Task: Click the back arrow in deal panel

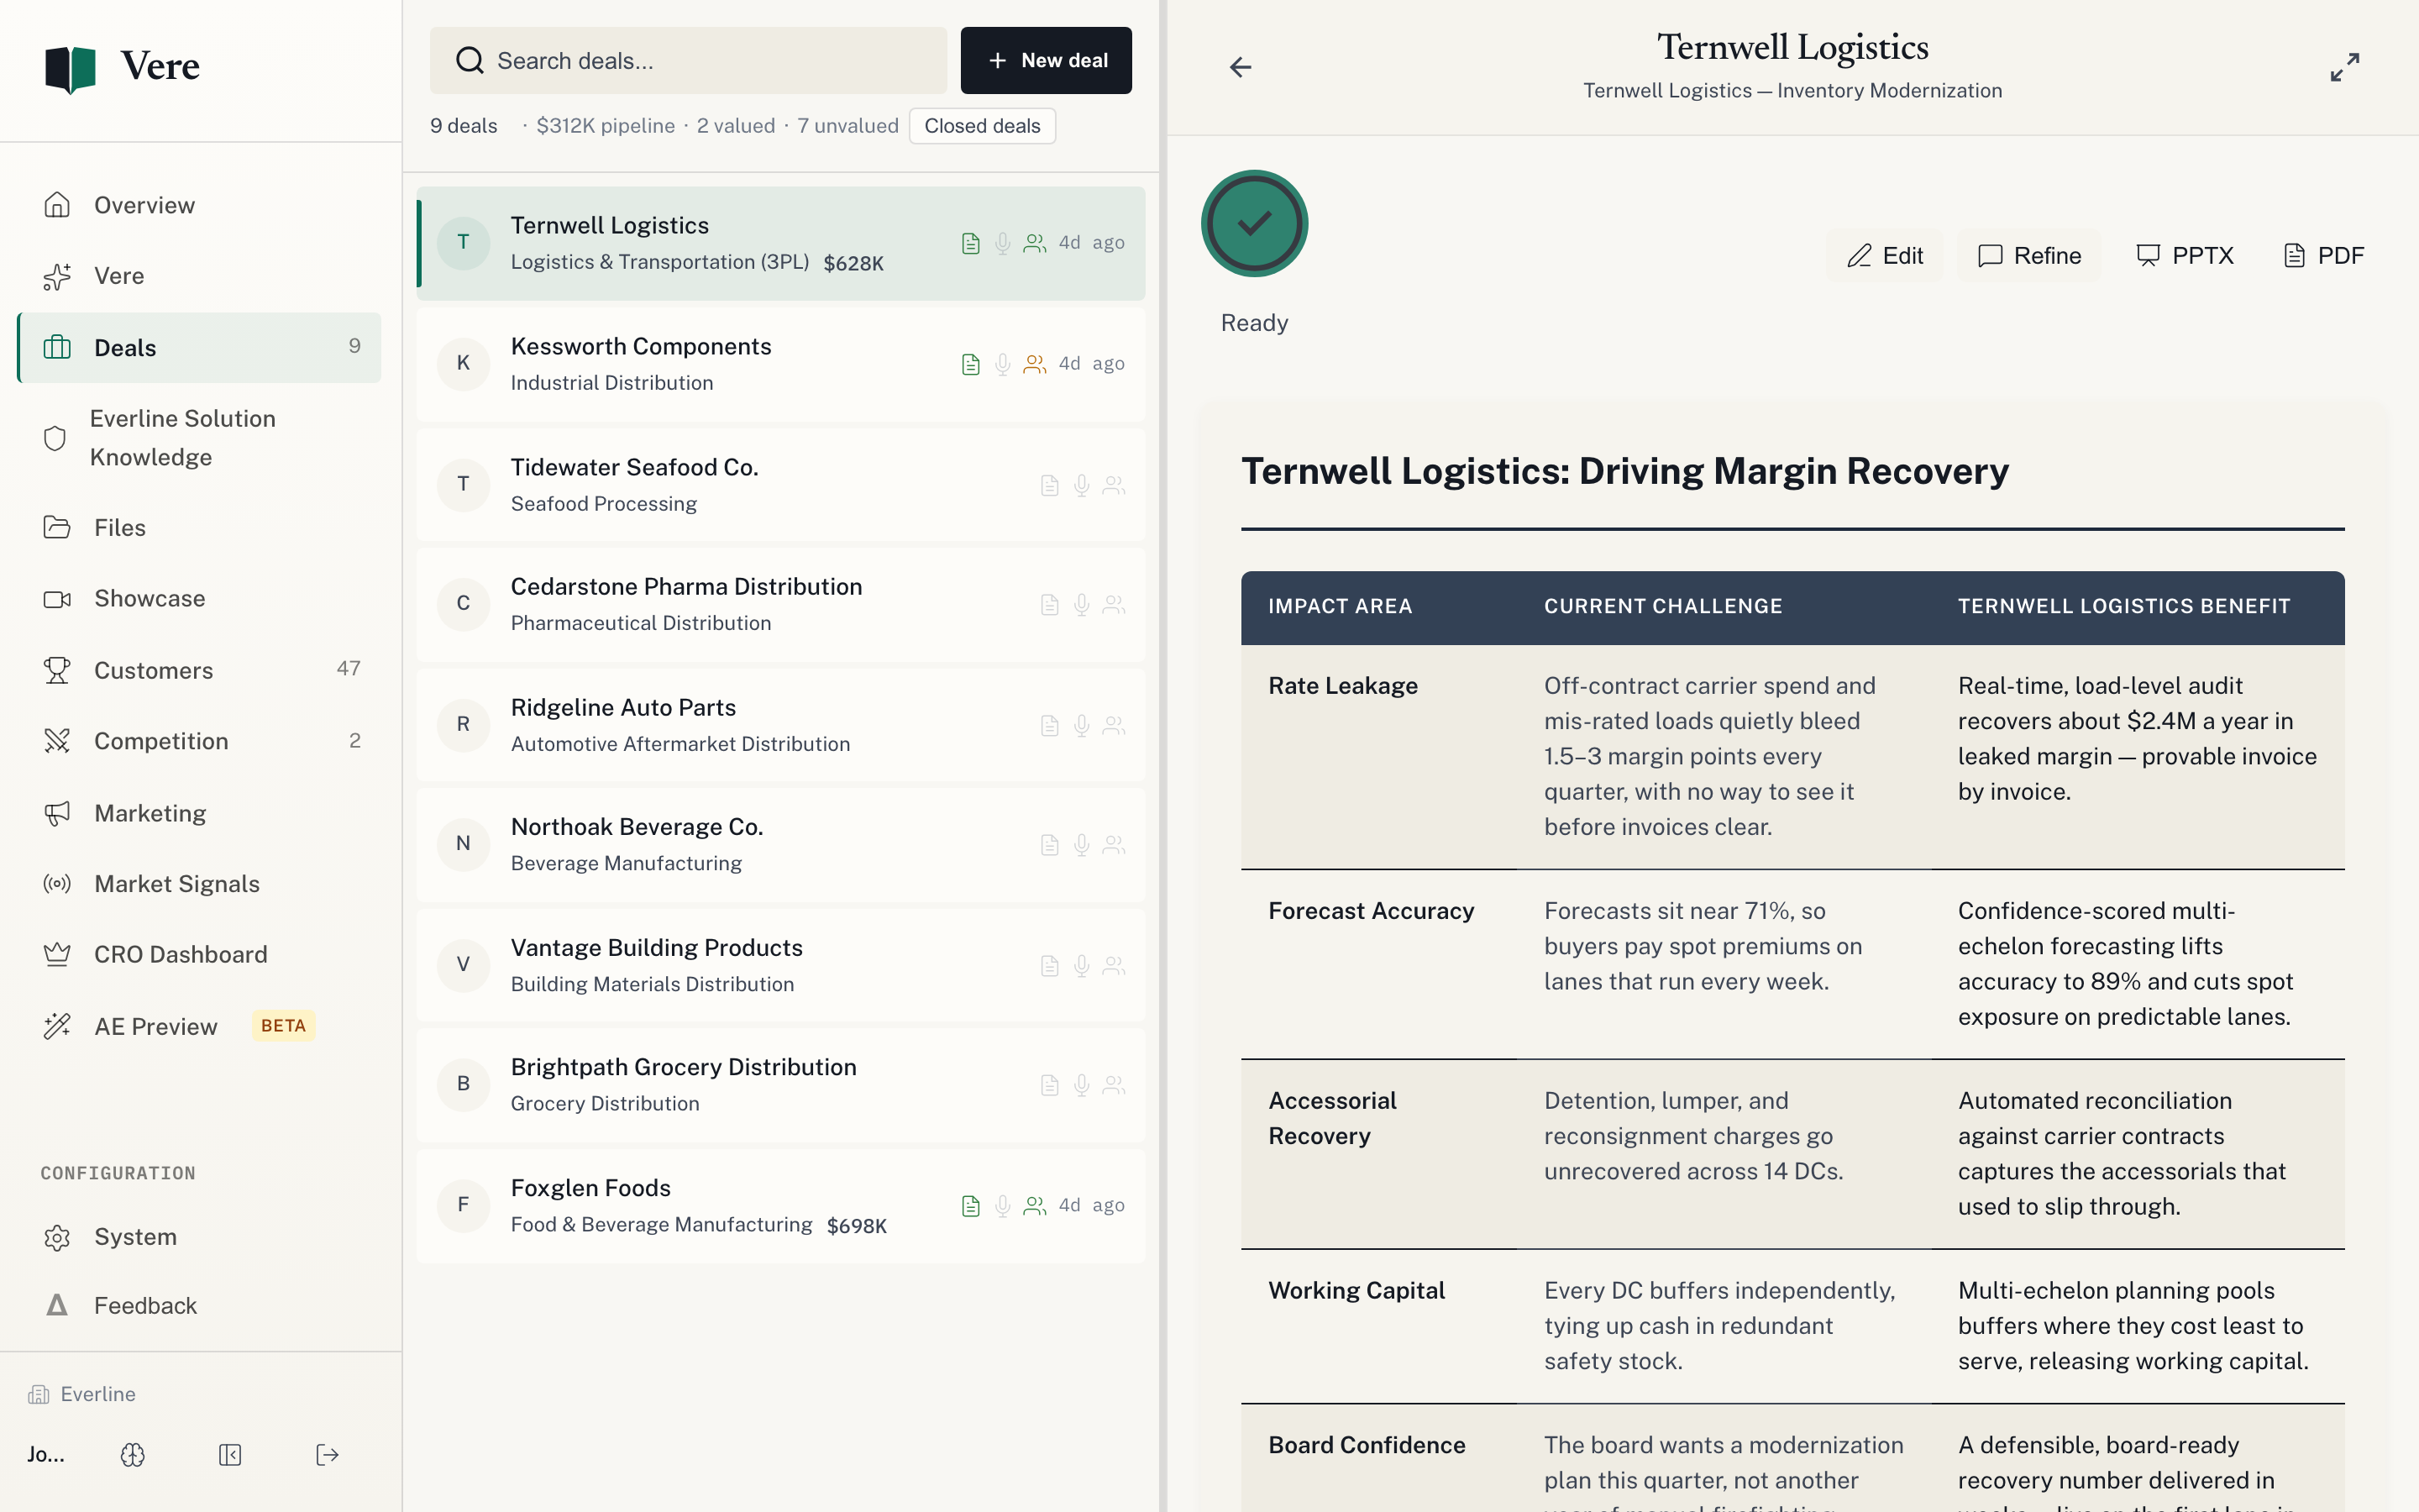Action: pyautogui.click(x=1240, y=67)
